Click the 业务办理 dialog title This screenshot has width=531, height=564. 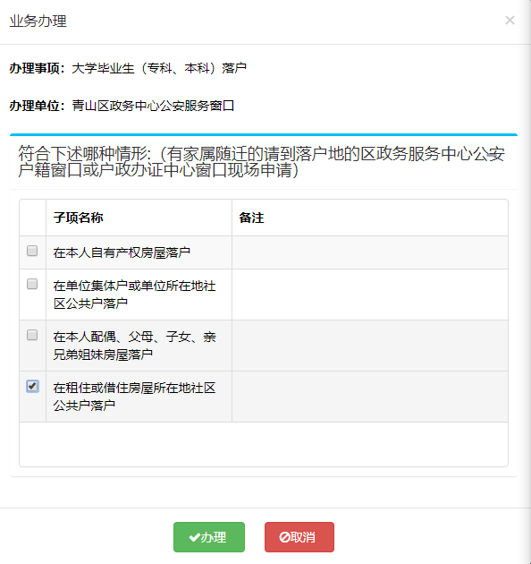coord(38,21)
